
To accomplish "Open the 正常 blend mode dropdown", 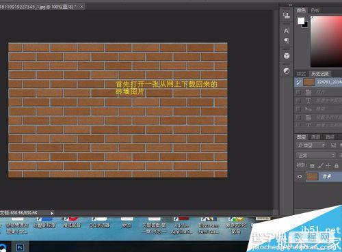I will coord(316,156).
